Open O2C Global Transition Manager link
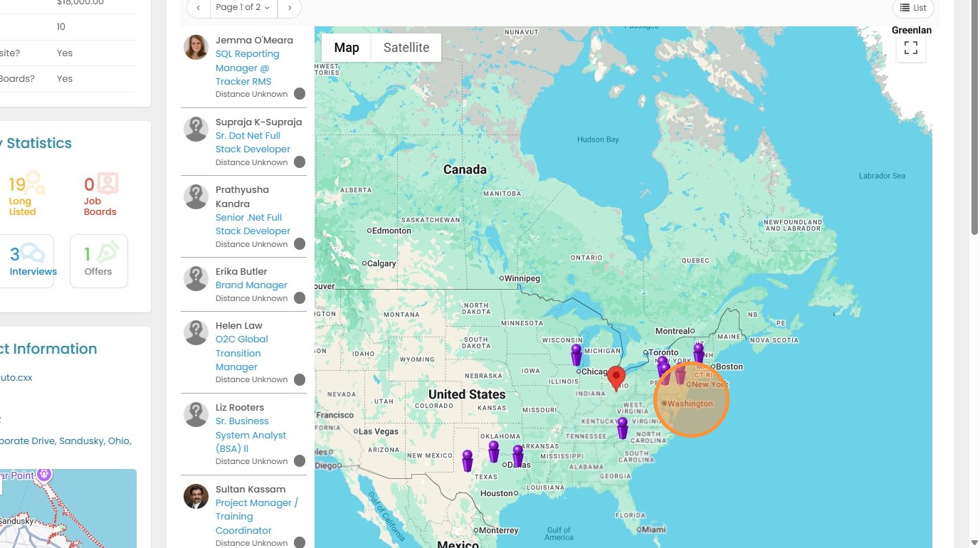The width and height of the screenshot is (980, 548). 242,353
